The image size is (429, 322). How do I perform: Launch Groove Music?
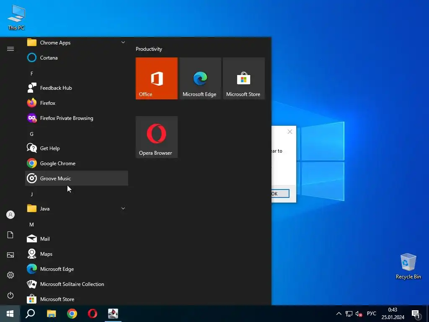[77, 178]
